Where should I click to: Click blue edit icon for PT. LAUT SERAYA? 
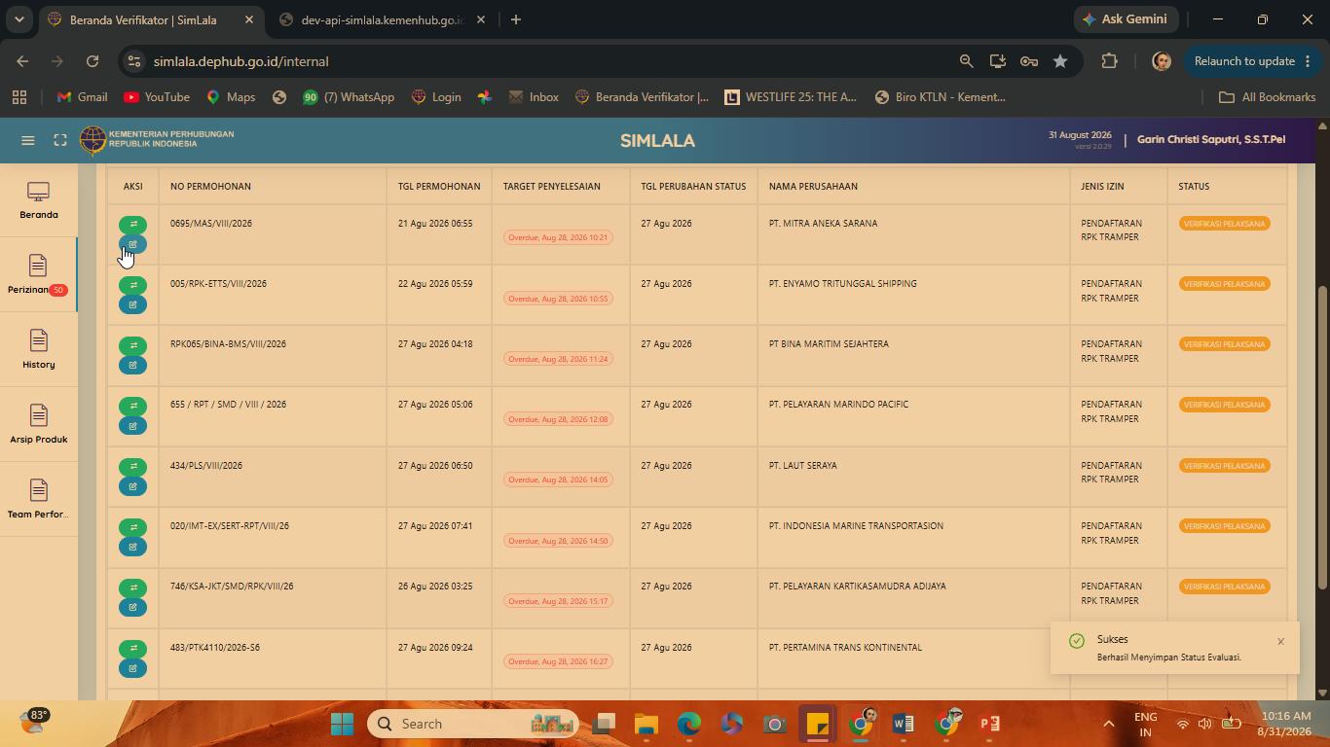[x=133, y=486]
